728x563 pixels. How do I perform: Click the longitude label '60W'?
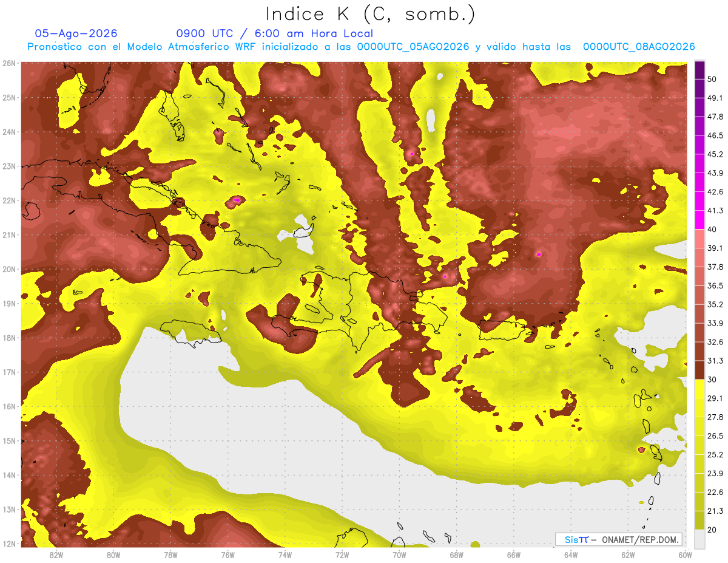coord(685,554)
